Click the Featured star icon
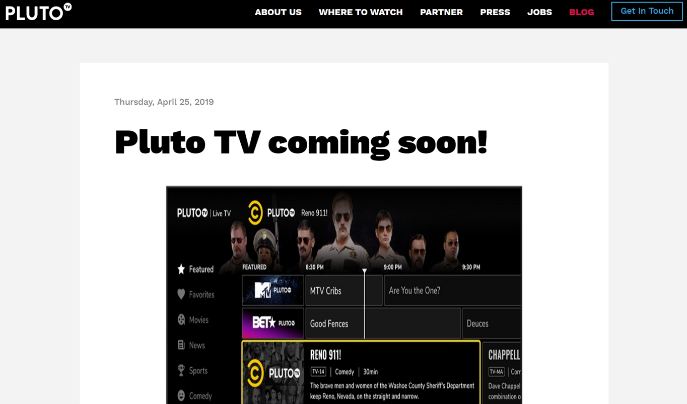687x404 pixels. [181, 269]
